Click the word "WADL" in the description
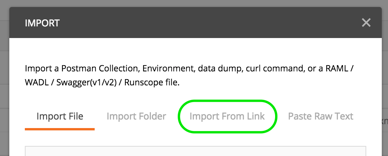The height and width of the screenshot is (156, 388). [x=36, y=83]
